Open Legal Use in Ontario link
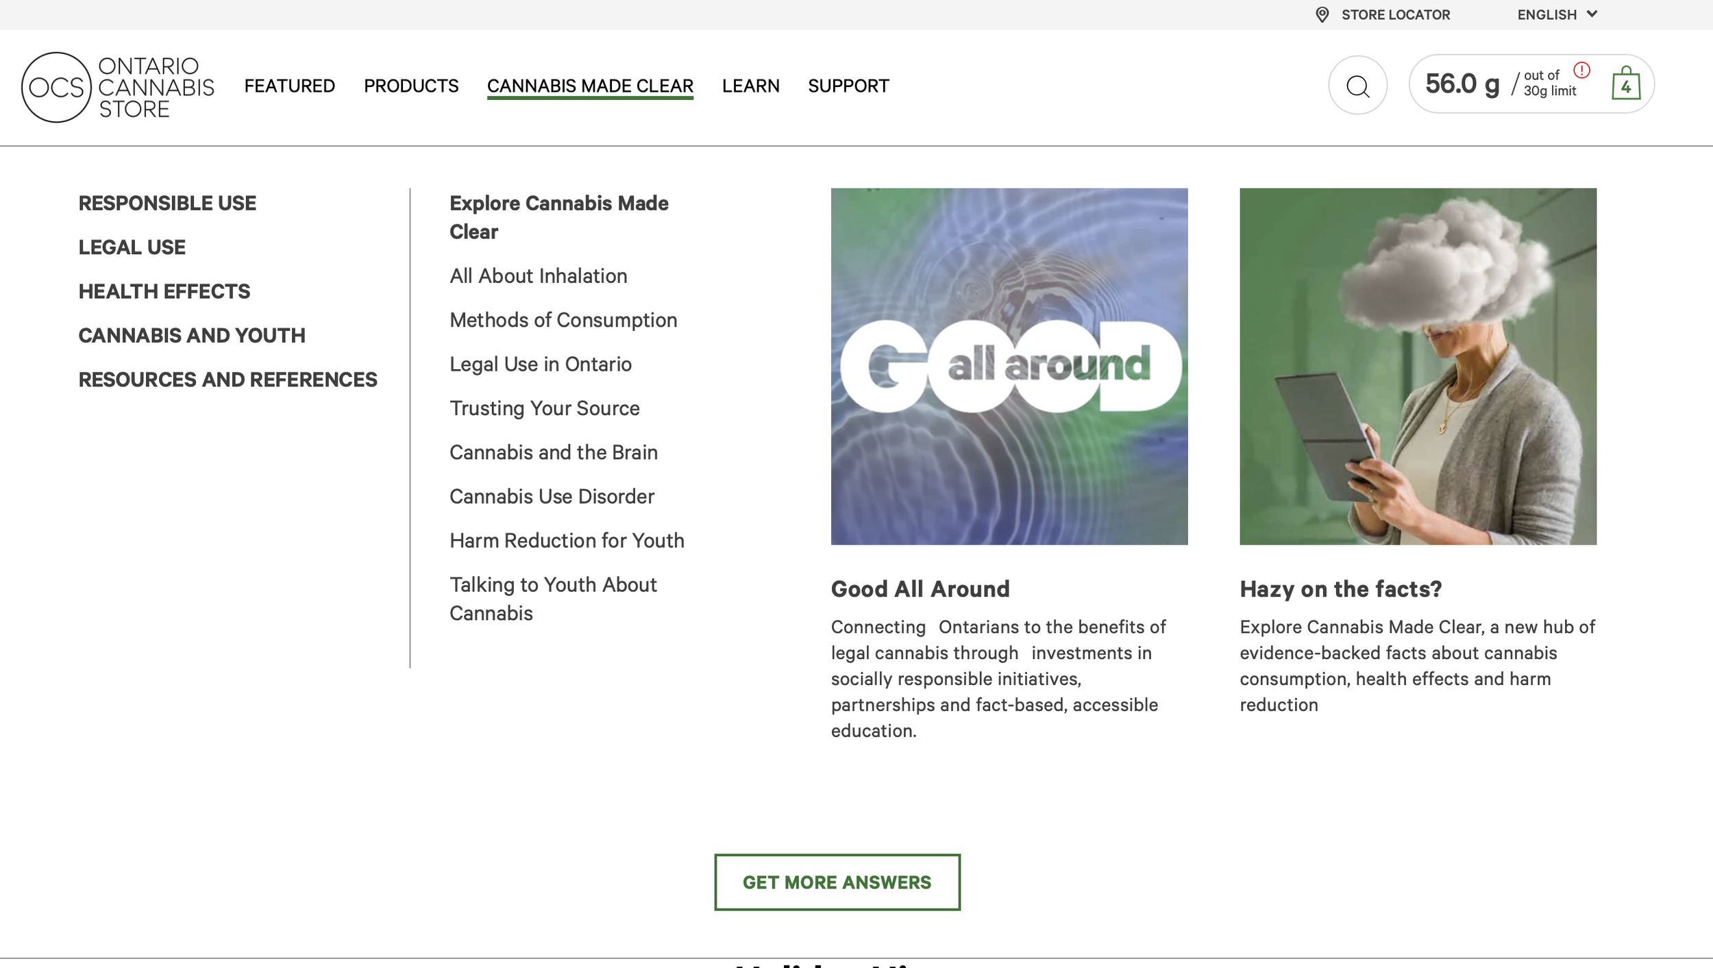Image resolution: width=1713 pixels, height=968 pixels. pos(540,364)
